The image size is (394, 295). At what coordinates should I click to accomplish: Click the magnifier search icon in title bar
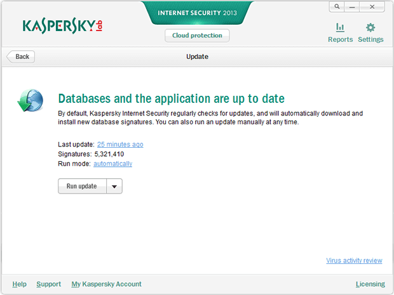point(337,7)
